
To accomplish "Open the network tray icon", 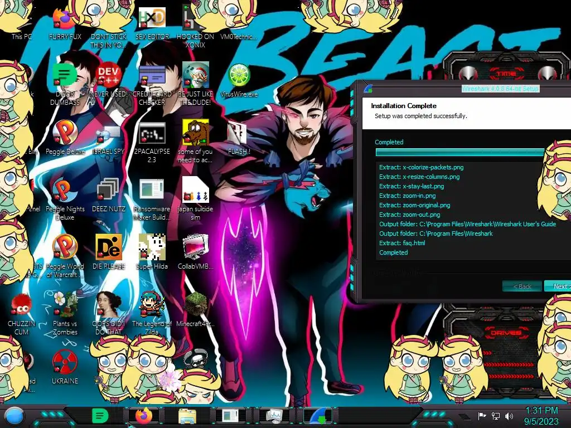I will tap(496, 416).
